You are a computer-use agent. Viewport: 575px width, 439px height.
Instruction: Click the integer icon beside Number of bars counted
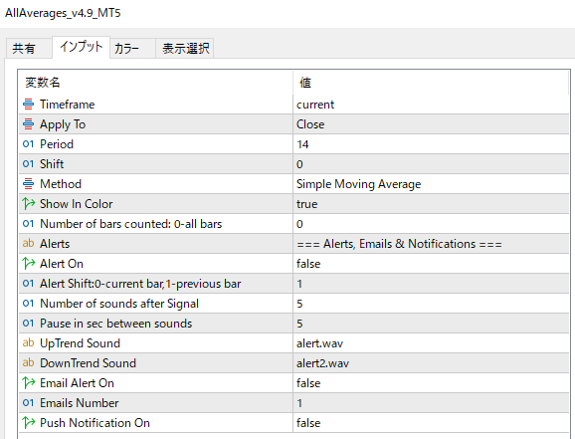28,224
